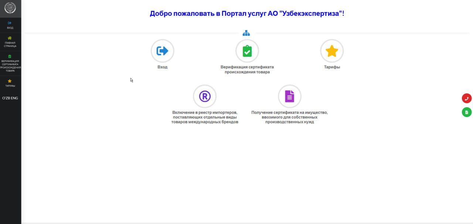Viewport: 473px width, 224px height.
Task: Open Верификация сертификата происхождения товара link
Action: tap(247, 69)
